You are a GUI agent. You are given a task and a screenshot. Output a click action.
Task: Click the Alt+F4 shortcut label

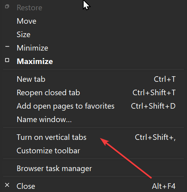(164, 186)
